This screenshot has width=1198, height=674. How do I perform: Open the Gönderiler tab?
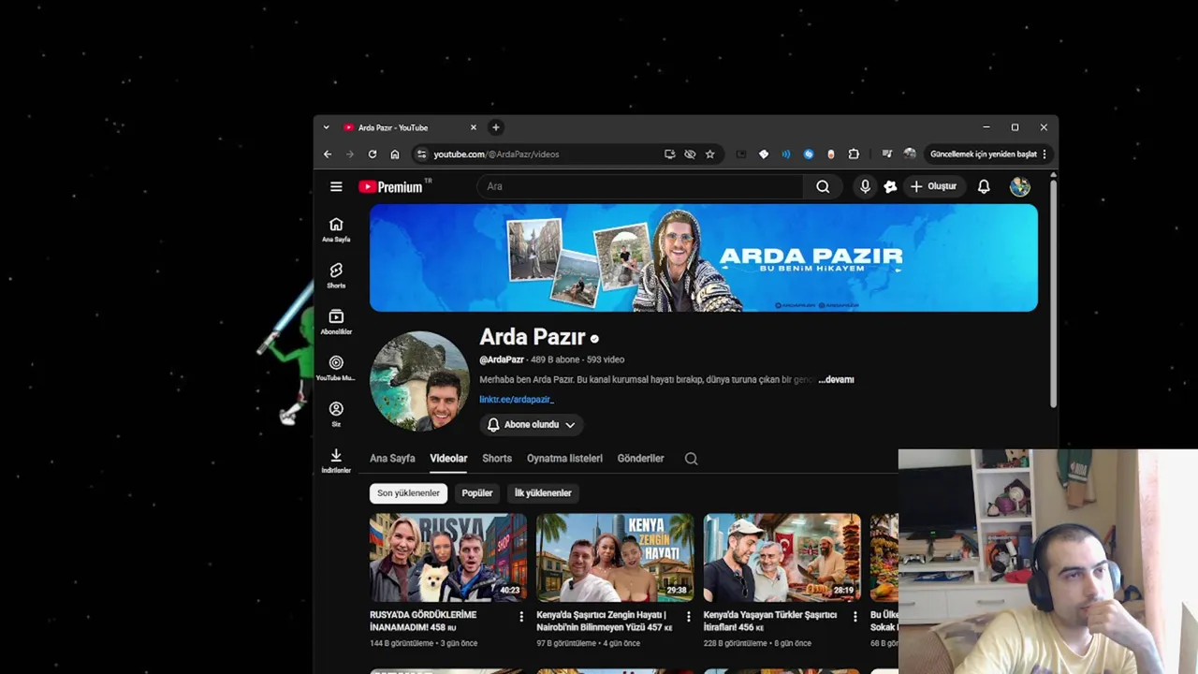tap(640, 459)
